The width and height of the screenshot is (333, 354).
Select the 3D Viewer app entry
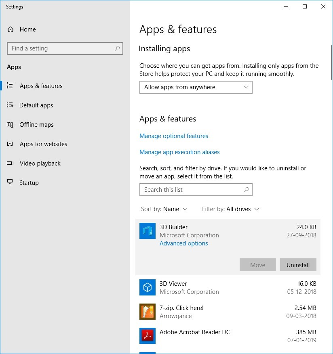pyautogui.click(x=228, y=287)
